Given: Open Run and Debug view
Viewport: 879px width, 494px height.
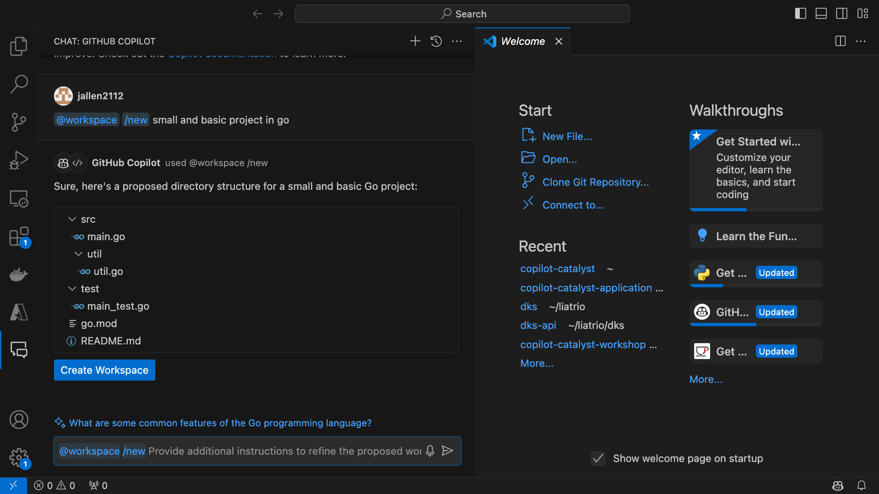Looking at the screenshot, I should (19, 160).
